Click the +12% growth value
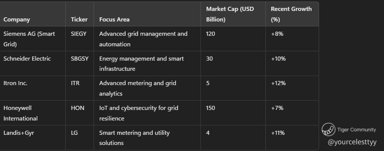Screen dimensions: 384x151 [x=278, y=83]
